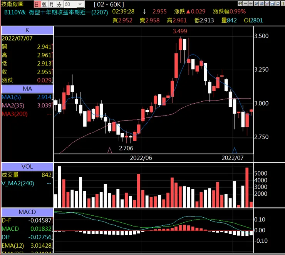Viewport: 285px width, 255px height.
Task: Click the MA panel header
Action: click(x=27, y=89)
